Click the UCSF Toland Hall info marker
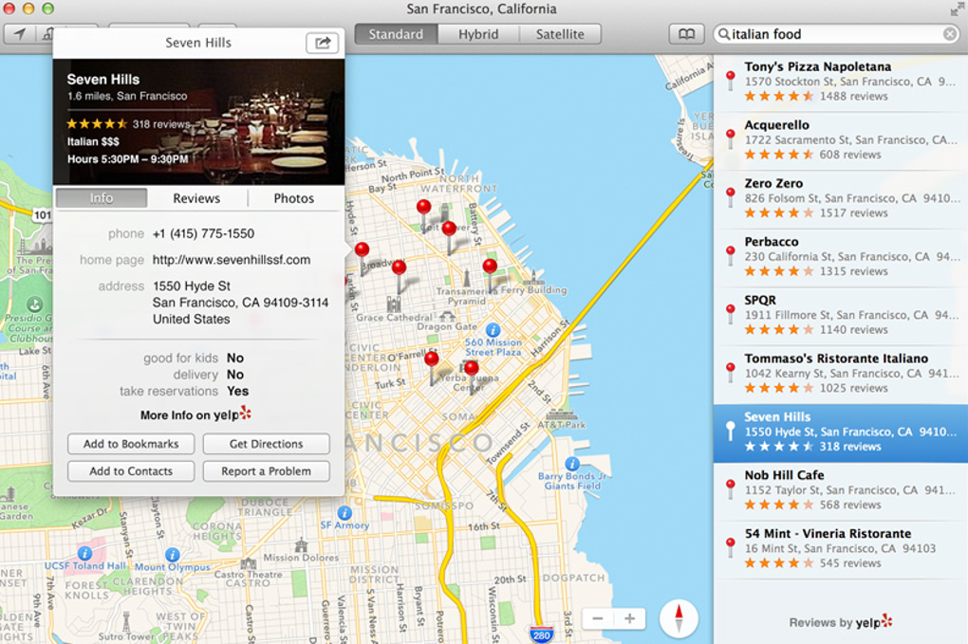This screenshot has width=968, height=644. coord(84,553)
